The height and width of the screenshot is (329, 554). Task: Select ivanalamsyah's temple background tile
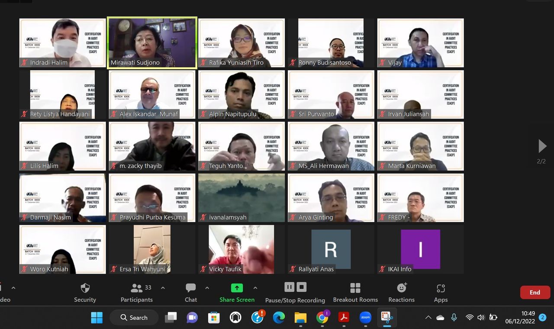[x=242, y=198]
